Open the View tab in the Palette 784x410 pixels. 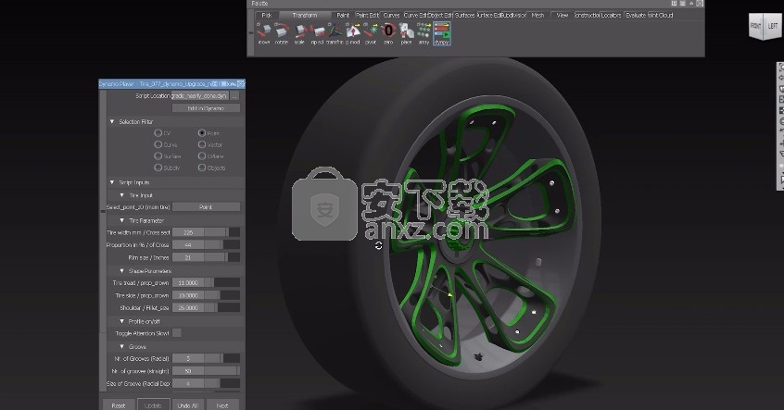click(x=562, y=15)
